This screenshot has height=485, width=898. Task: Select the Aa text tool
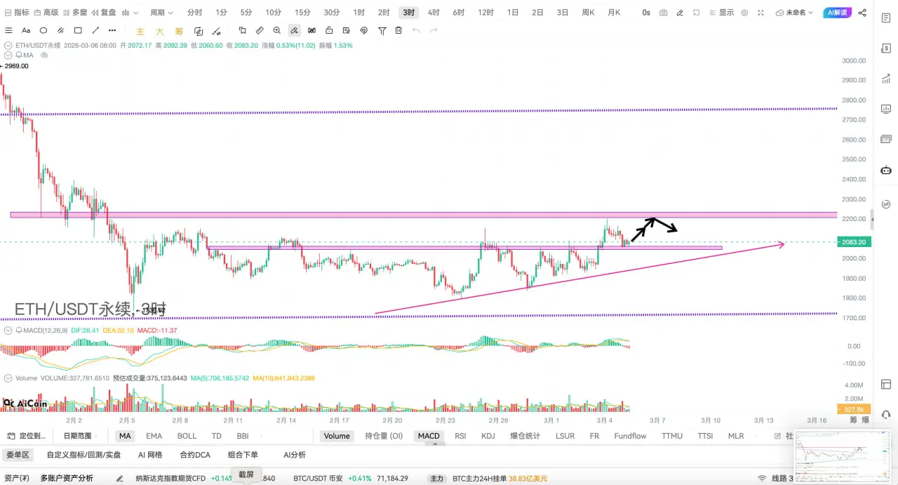click(x=26, y=30)
